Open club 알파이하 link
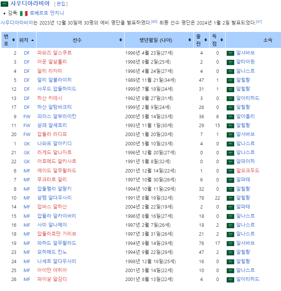281x291 pixels. (245, 161)
